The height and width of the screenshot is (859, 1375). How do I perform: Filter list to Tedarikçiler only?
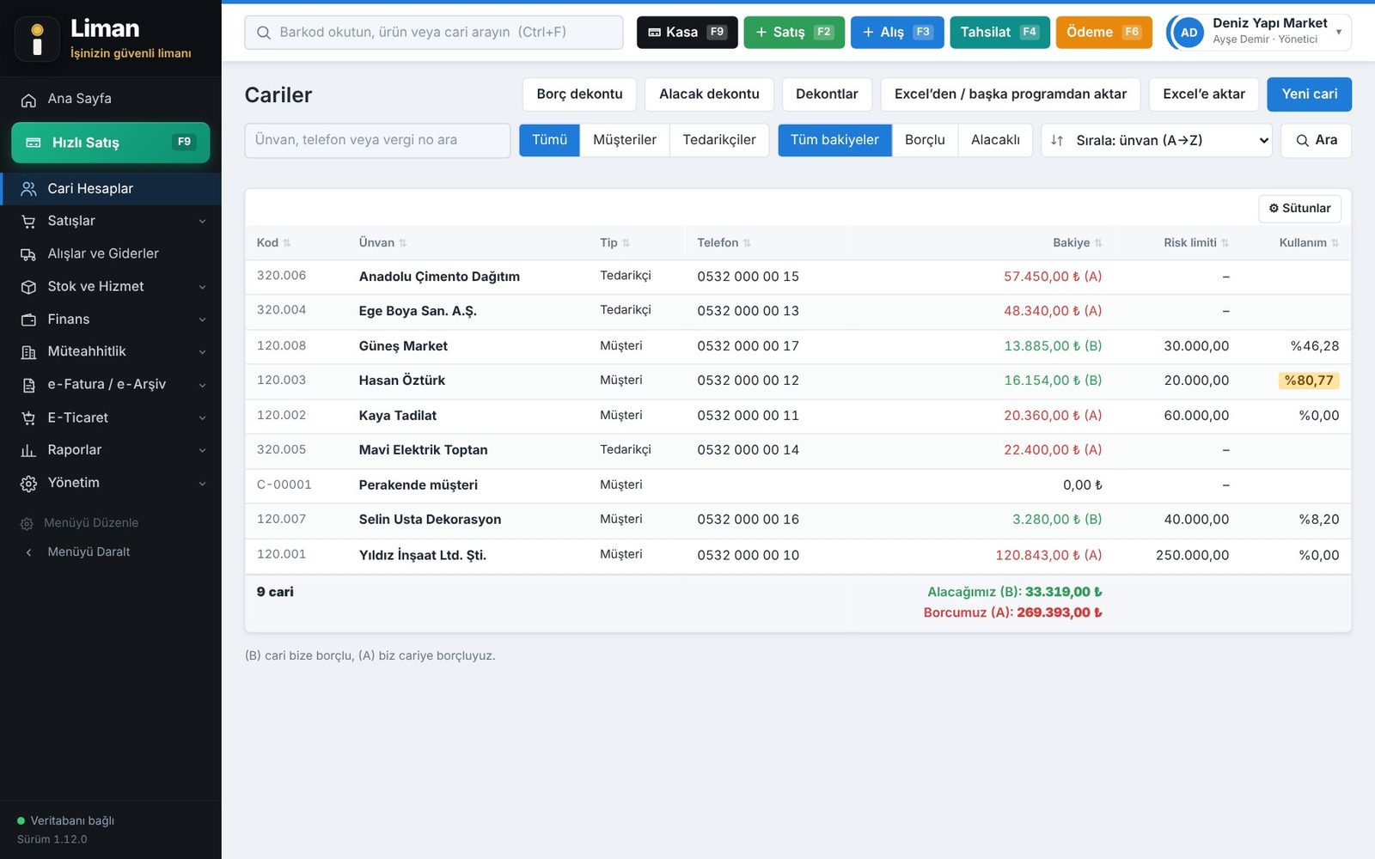tap(719, 140)
